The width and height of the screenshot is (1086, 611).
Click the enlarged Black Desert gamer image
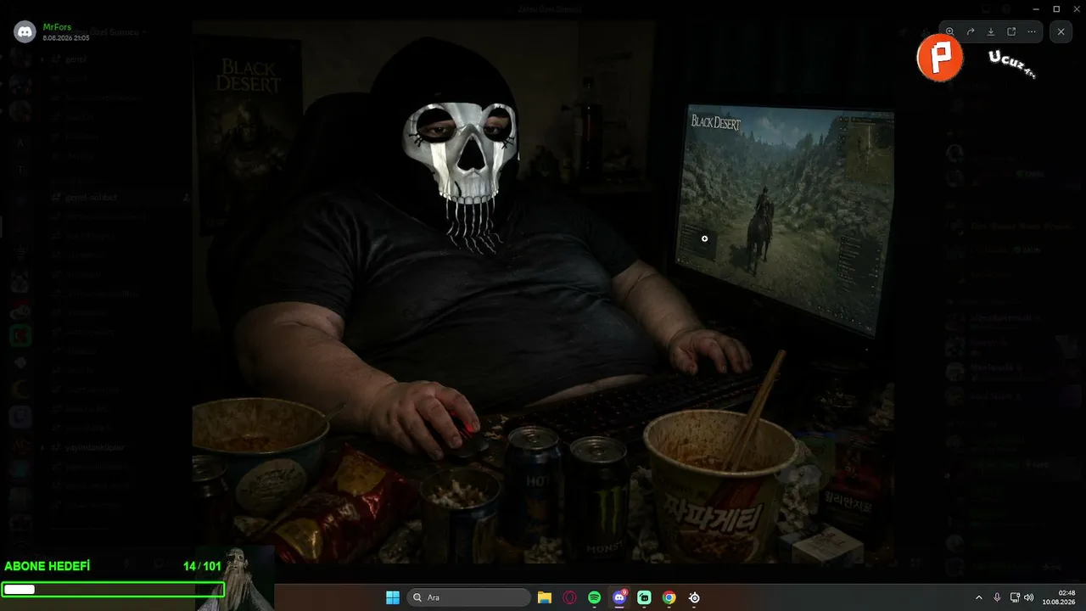click(543, 293)
